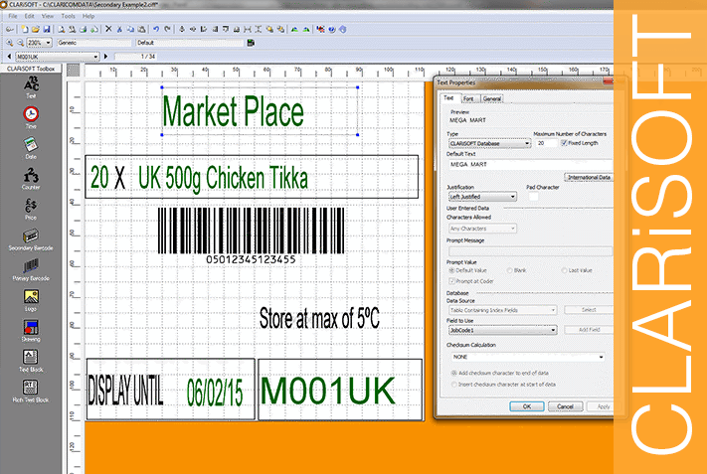Toggle the Fixed Length checkbox
The image size is (707, 474).
[x=564, y=143]
